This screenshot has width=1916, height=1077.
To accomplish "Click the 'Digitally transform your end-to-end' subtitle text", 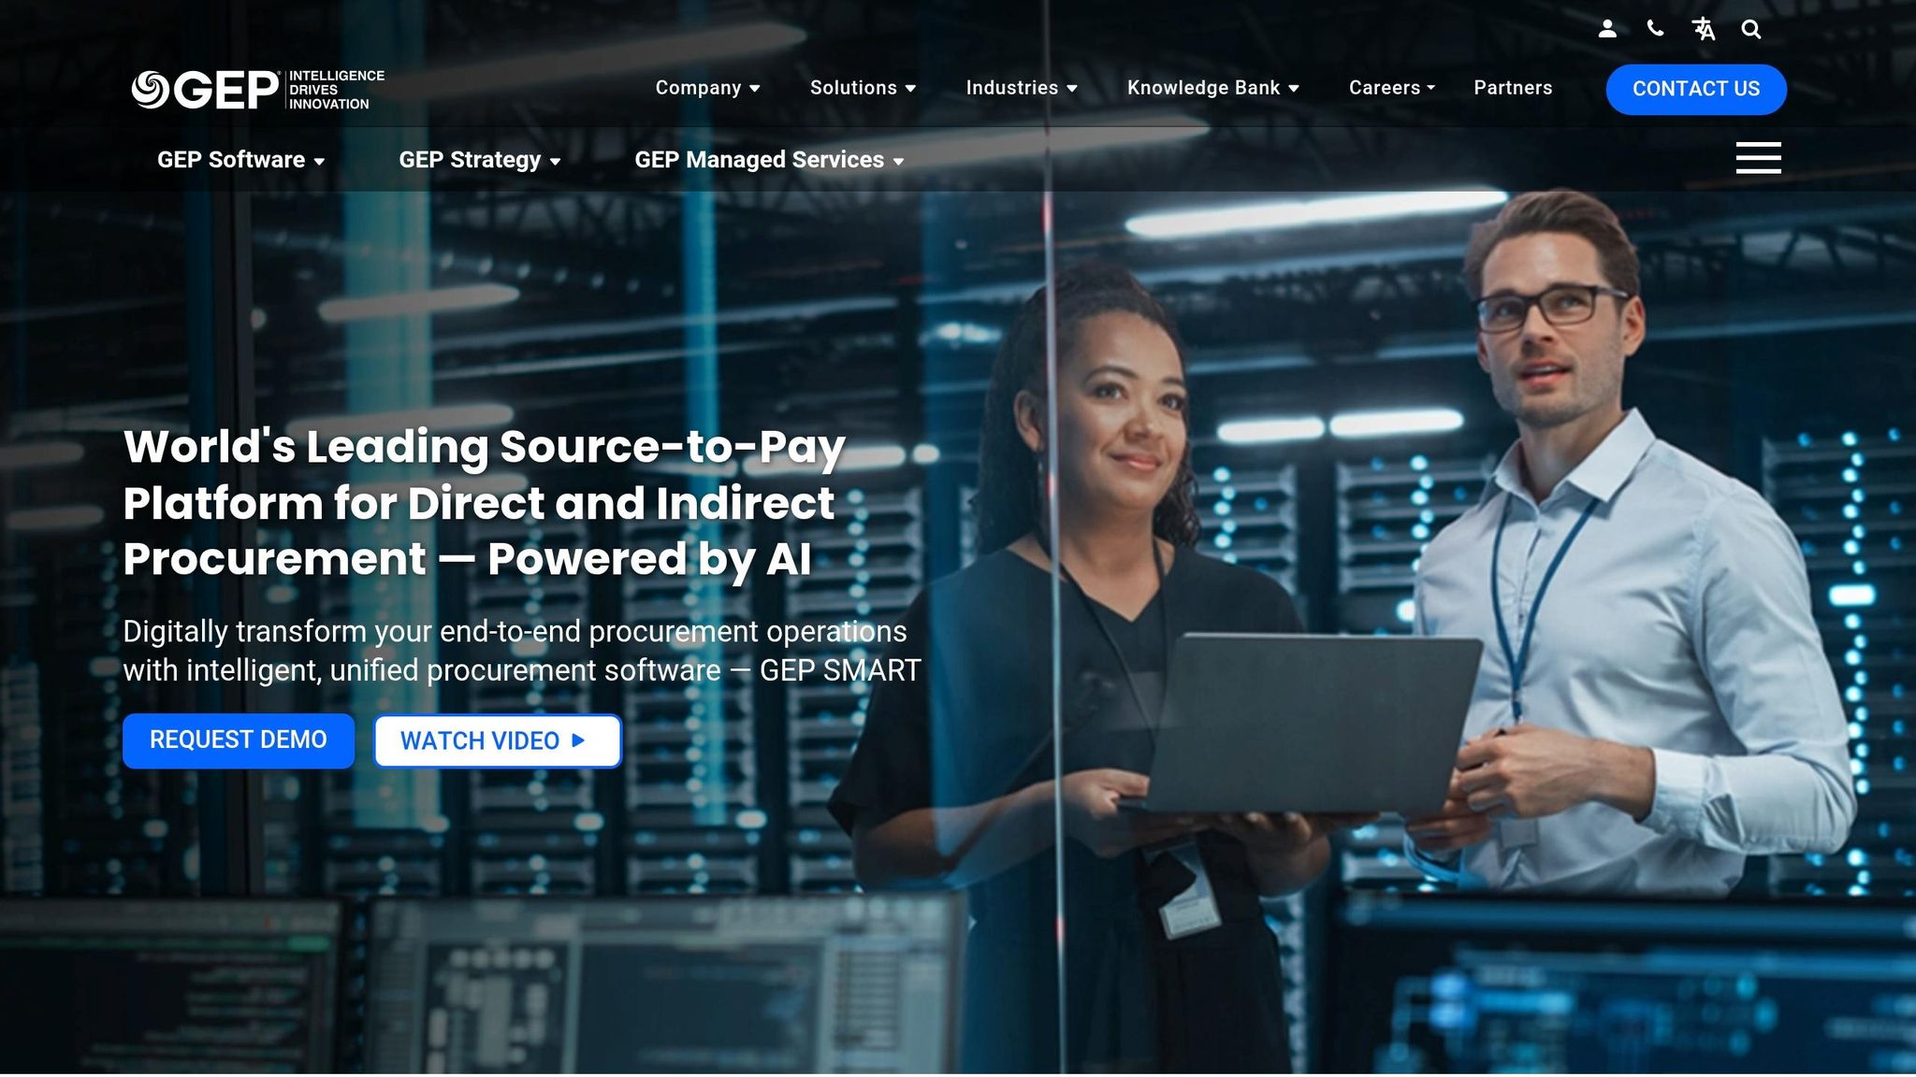I will coord(522,651).
